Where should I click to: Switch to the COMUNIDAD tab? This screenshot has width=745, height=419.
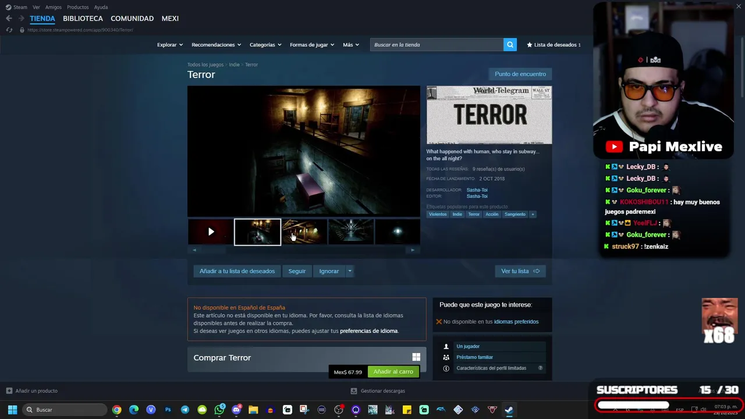132,19
